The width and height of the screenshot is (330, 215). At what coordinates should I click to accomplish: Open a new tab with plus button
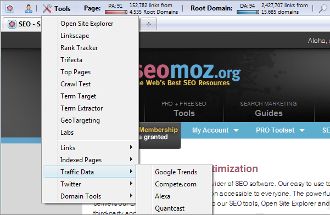(x=149, y=24)
